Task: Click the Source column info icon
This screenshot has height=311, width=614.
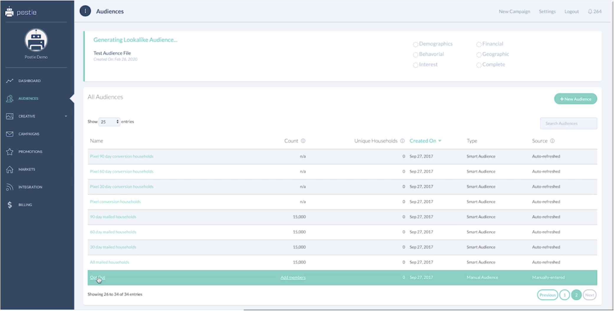Action: tap(552, 141)
